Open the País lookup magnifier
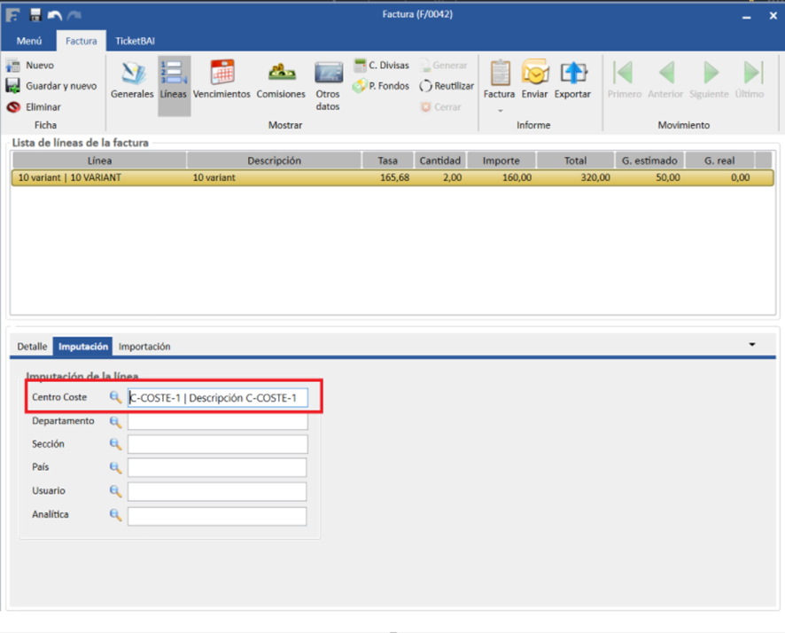The height and width of the screenshot is (633, 785). (115, 467)
